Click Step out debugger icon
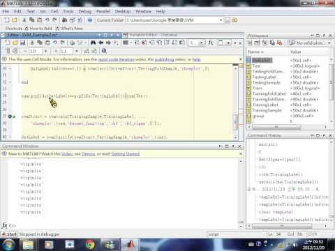The image size is (335, 251). (x=167, y=43)
